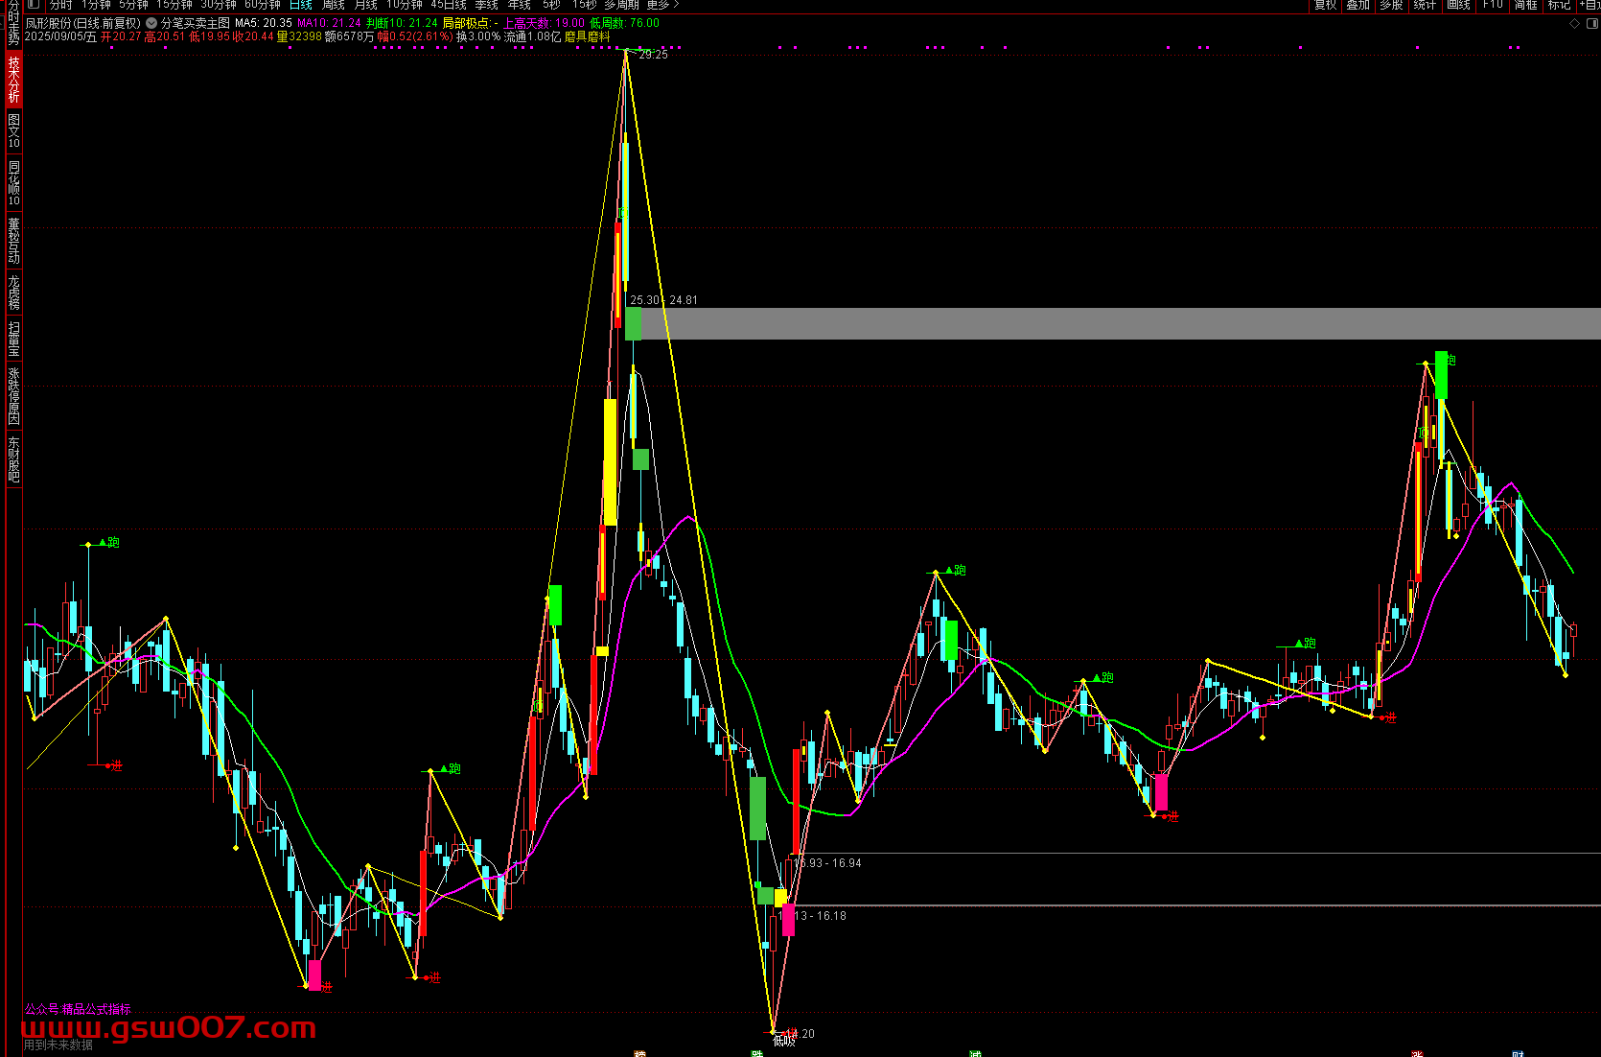
Task: Select the 1分钟 period
Action: (96, 5)
